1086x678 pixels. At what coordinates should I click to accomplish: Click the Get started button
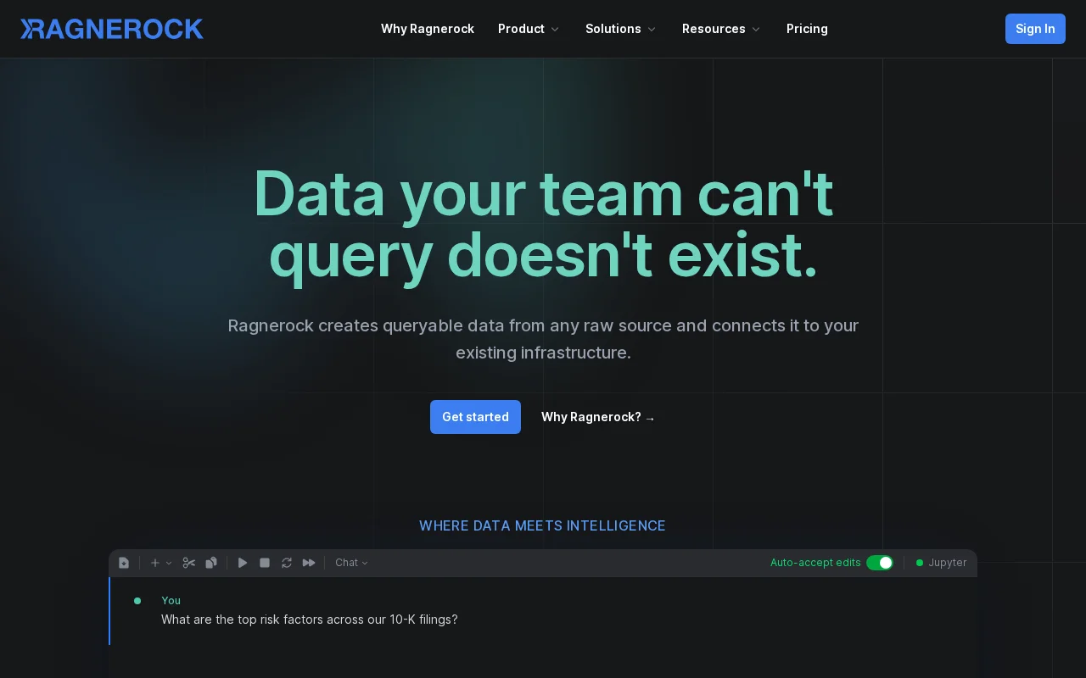[x=475, y=417]
